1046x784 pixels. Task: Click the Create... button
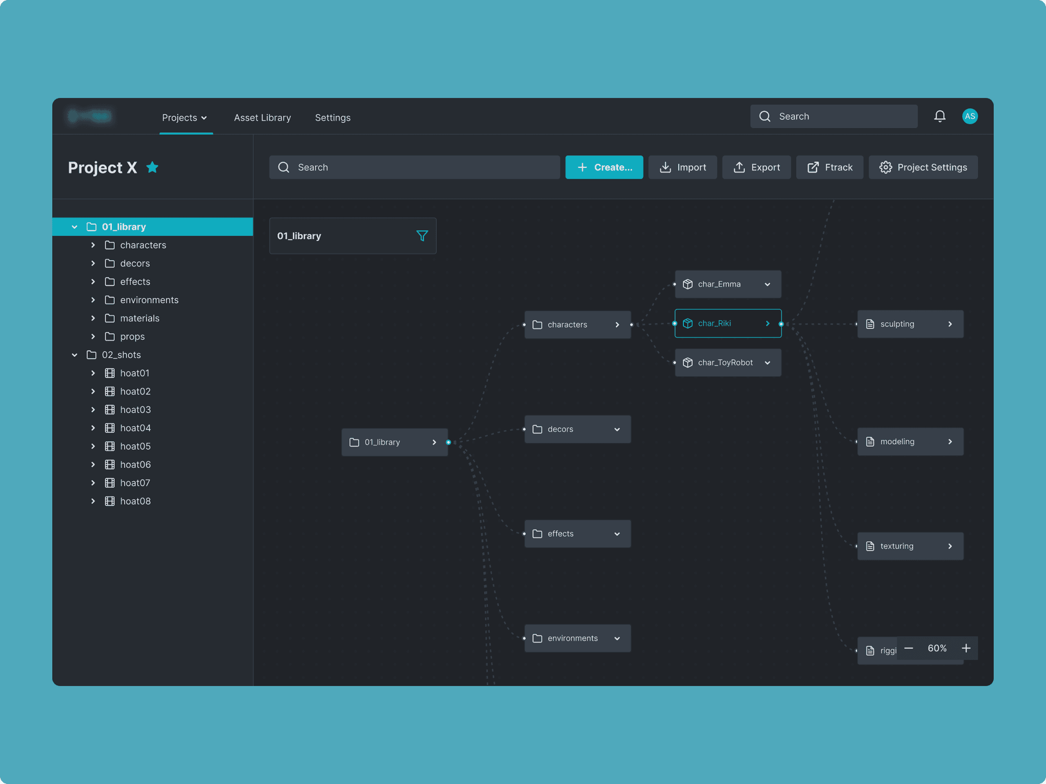pos(604,167)
